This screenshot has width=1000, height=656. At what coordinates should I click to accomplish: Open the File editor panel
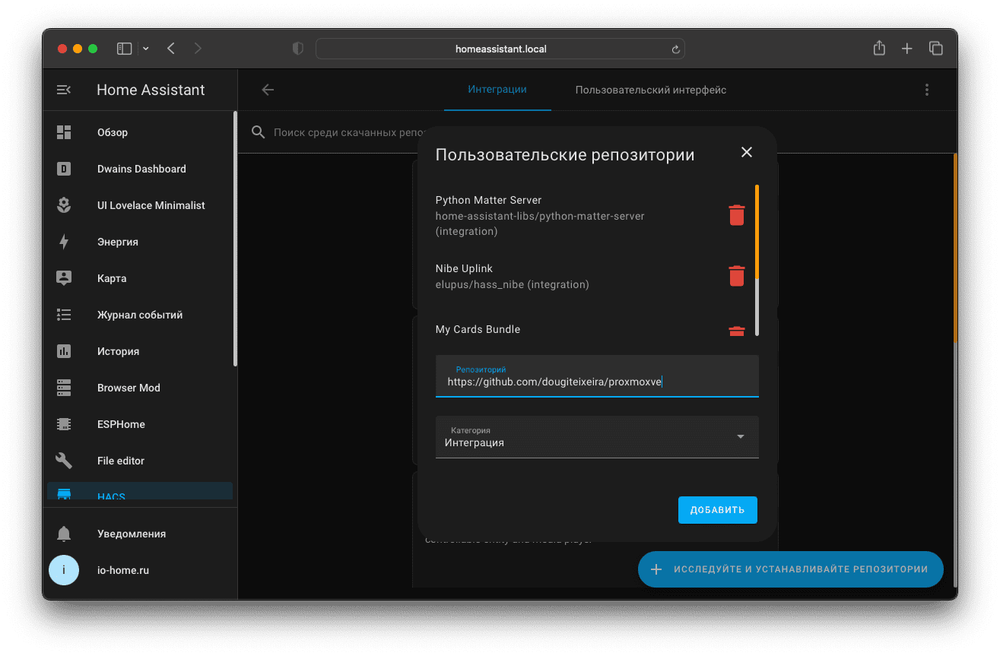[121, 461]
